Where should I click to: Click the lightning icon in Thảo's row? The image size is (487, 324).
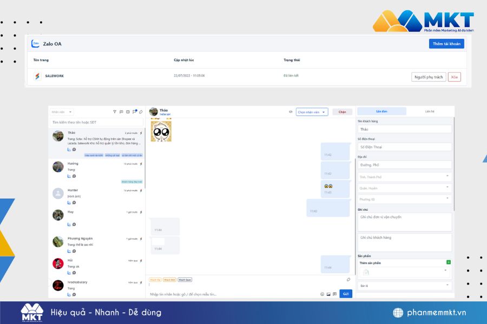tap(141, 133)
